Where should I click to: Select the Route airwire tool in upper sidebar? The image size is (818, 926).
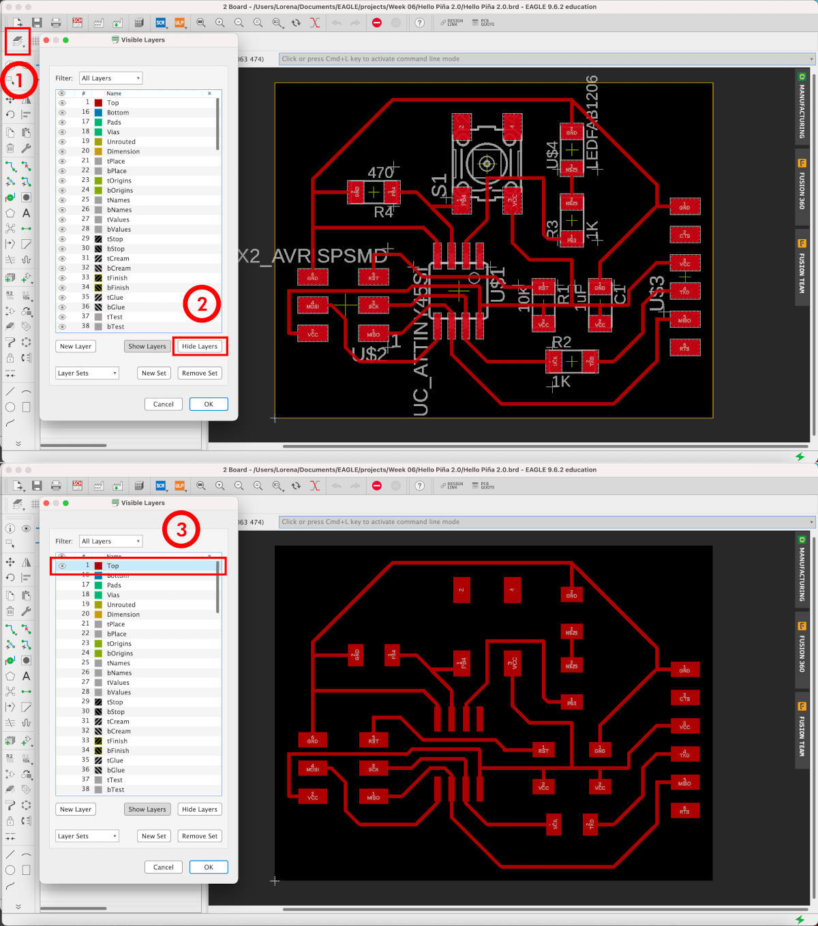[10, 166]
